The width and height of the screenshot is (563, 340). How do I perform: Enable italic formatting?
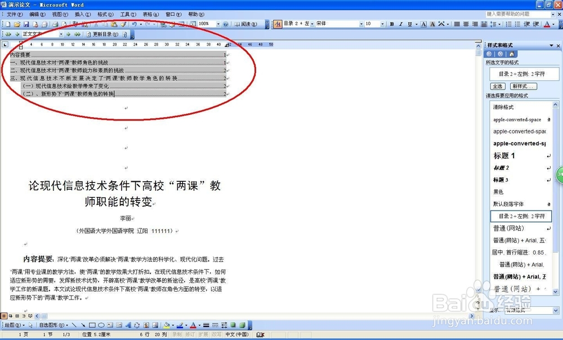tap(401, 24)
